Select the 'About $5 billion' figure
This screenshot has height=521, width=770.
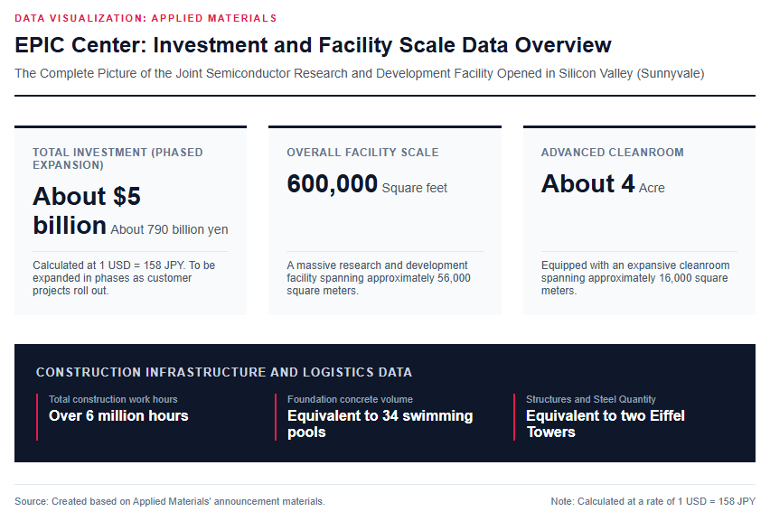[87, 210]
